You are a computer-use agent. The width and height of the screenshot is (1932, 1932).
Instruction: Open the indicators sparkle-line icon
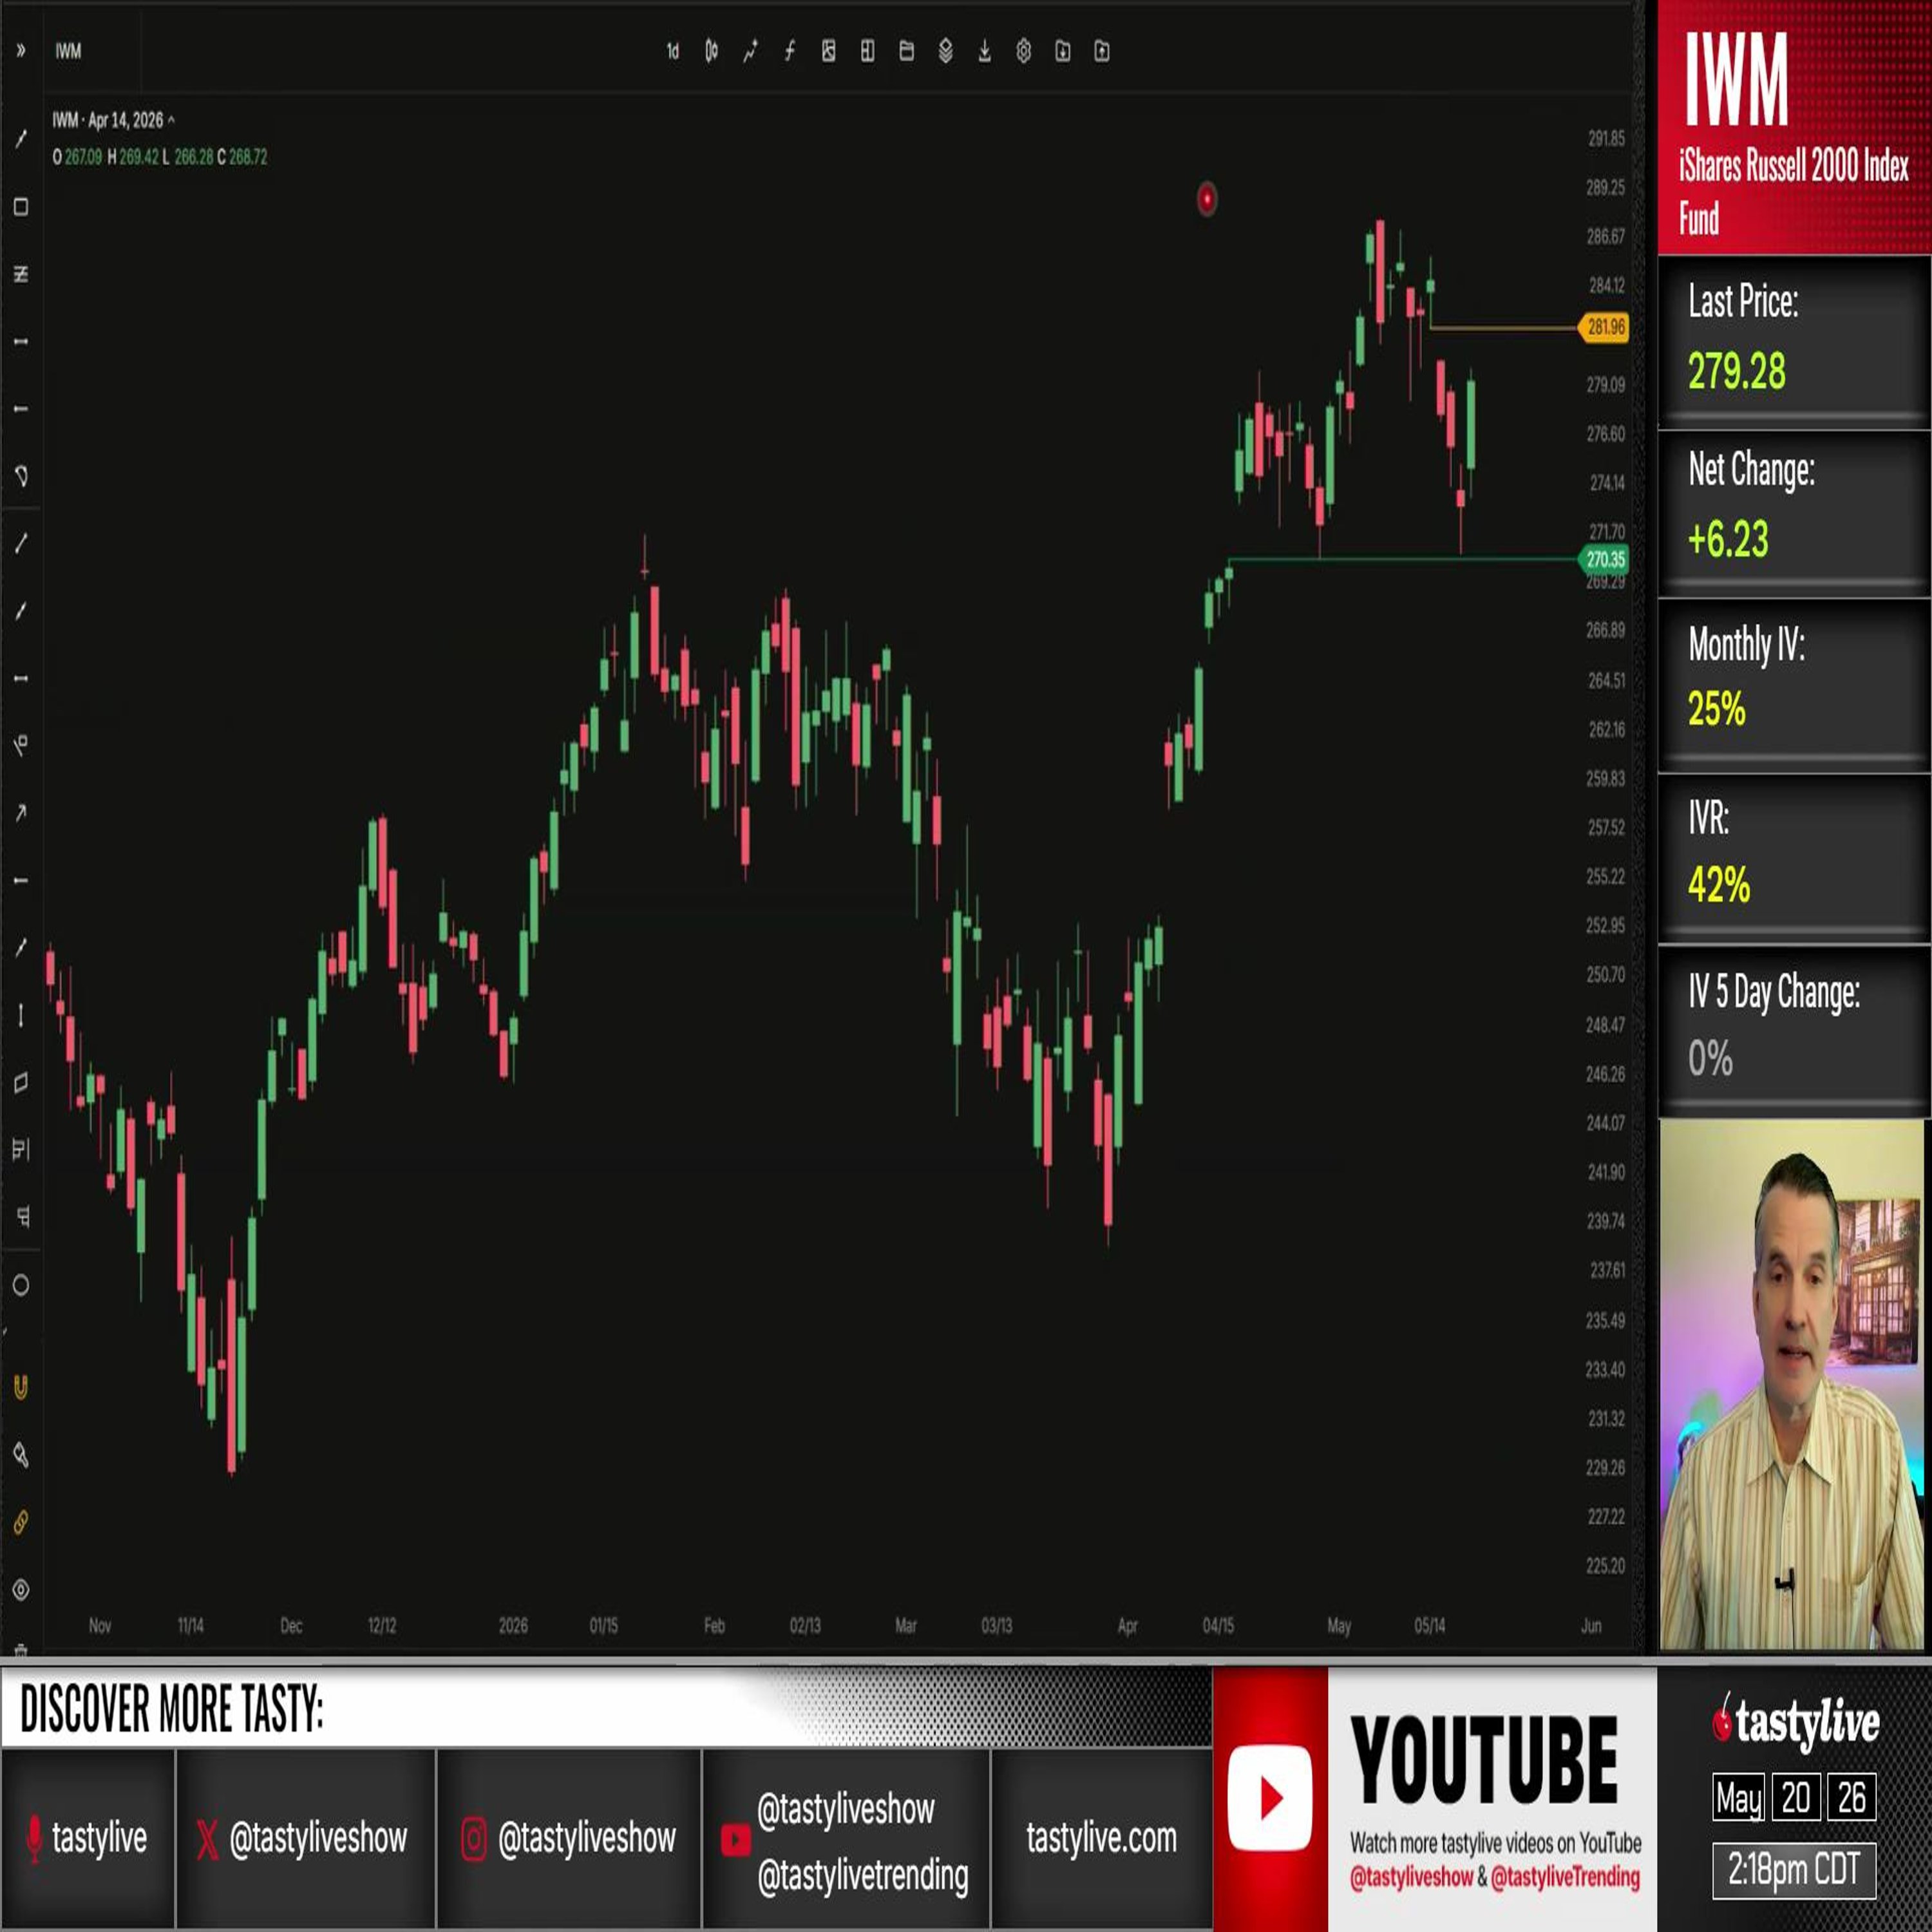[751, 51]
